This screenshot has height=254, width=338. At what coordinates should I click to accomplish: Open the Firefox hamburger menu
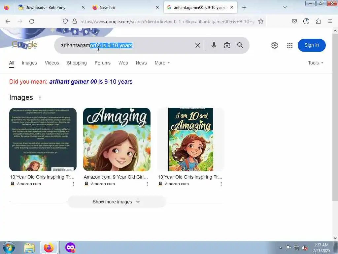pyautogui.click(x=330, y=21)
